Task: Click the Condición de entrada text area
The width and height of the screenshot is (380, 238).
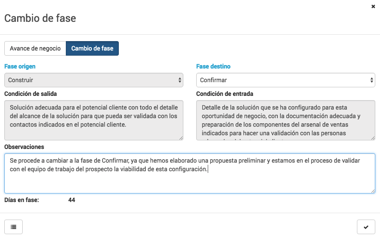Action: coord(286,120)
